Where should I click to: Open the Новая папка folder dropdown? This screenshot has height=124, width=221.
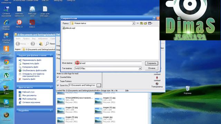[x=133, y=23]
